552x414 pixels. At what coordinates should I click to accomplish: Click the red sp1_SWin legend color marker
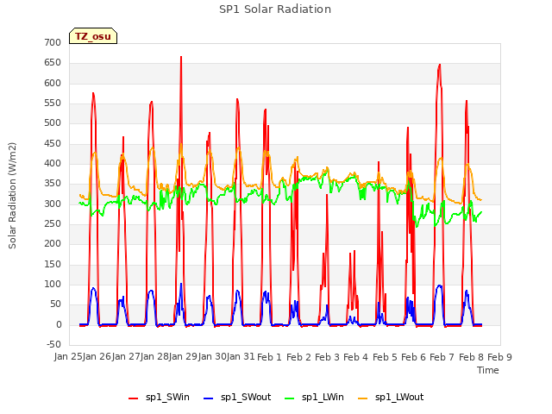[x=134, y=398]
